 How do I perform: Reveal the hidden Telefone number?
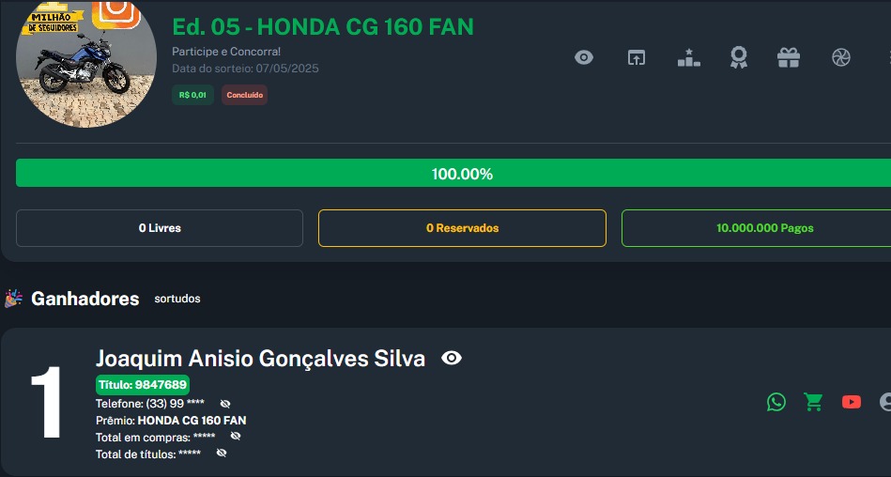point(225,404)
